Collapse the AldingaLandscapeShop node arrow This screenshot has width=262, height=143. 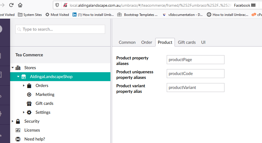[18, 76]
